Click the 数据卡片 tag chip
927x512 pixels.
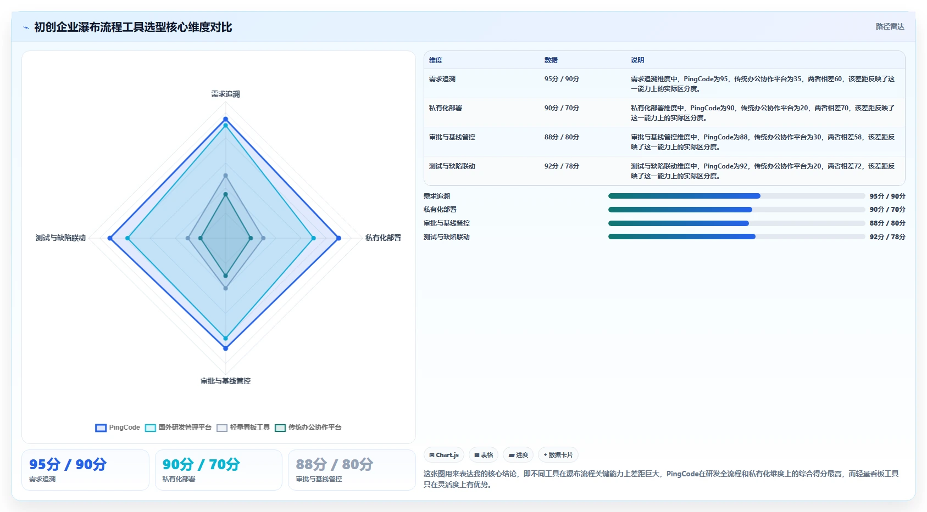pyautogui.click(x=558, y=455)
